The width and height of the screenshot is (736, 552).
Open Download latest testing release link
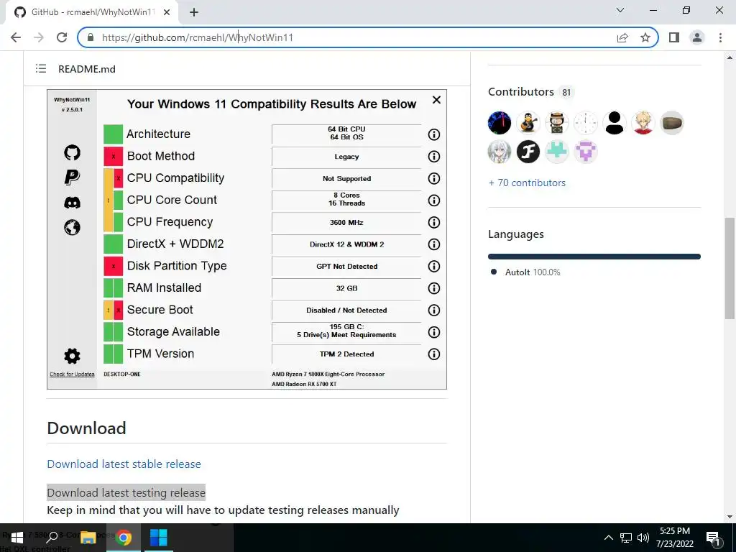coord(126,492)
